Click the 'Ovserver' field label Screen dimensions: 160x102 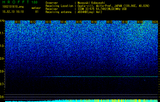click(52, 3)
